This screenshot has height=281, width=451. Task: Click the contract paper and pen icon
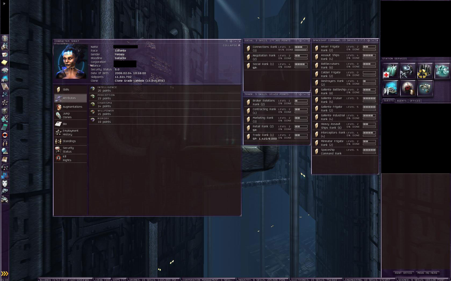point(5,87)
